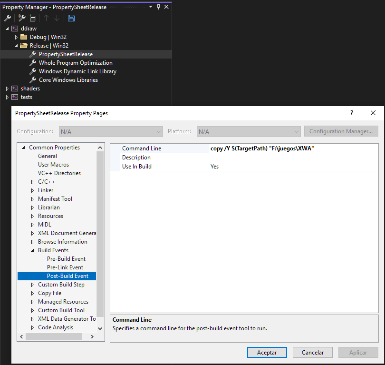The height and width of the screenshot is (365, 385).
Task: Click wrench icon beside Whole Program Optimization
Action: point(33,63)
